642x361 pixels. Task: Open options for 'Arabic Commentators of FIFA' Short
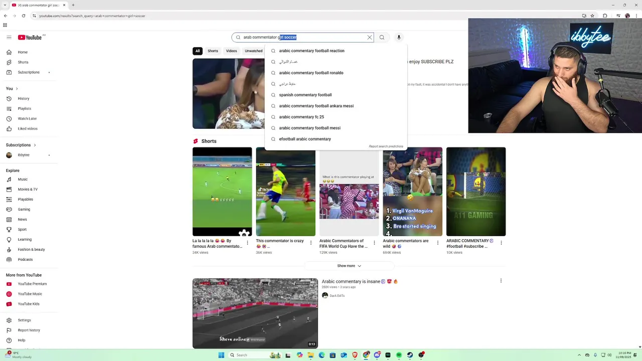pyautogui.click(x=374, y=243)
